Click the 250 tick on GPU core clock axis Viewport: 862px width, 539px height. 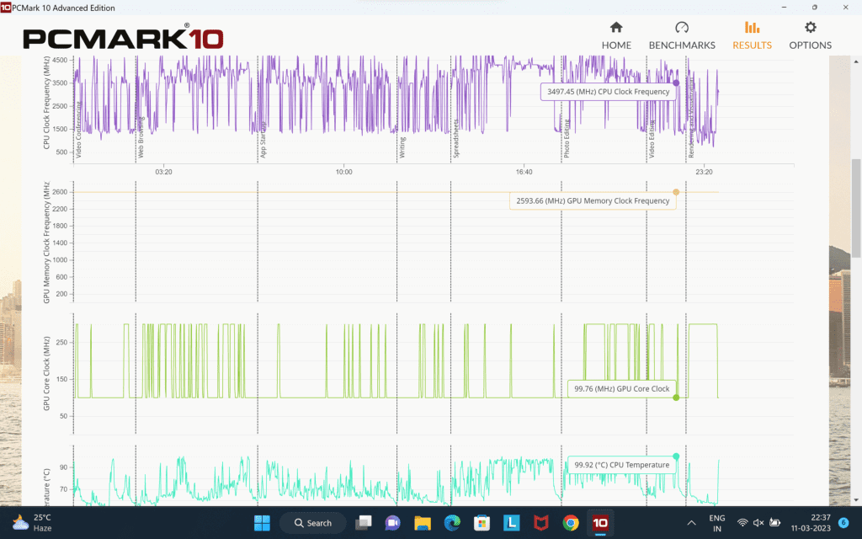(x=61, y=343)
